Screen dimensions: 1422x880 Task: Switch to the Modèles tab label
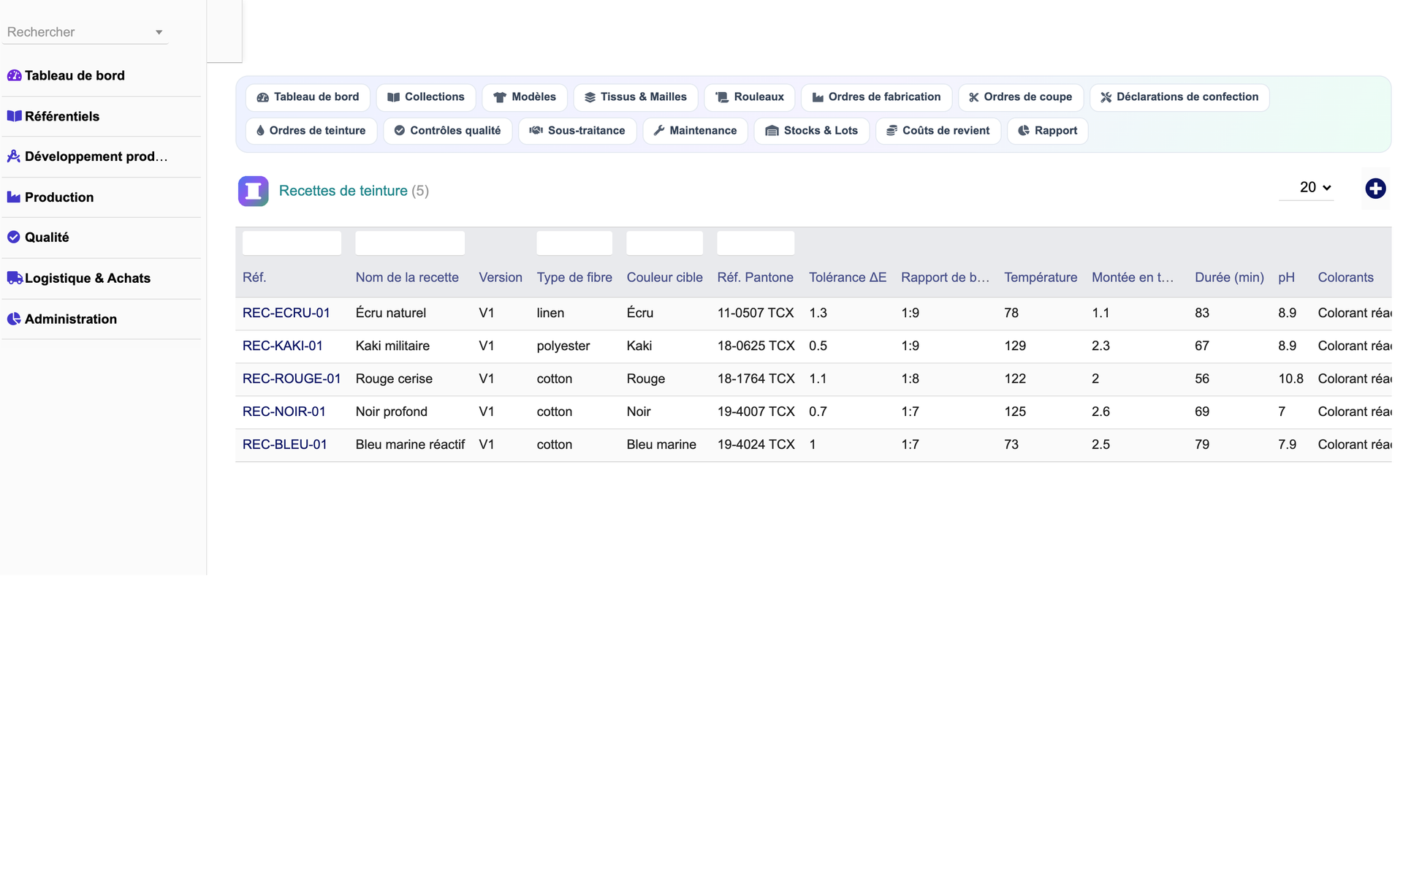534,97
